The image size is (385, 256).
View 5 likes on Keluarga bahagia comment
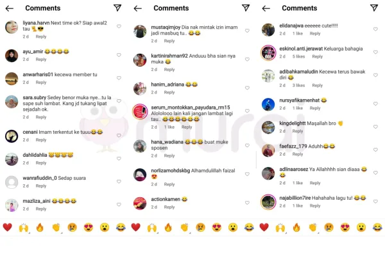298,56
